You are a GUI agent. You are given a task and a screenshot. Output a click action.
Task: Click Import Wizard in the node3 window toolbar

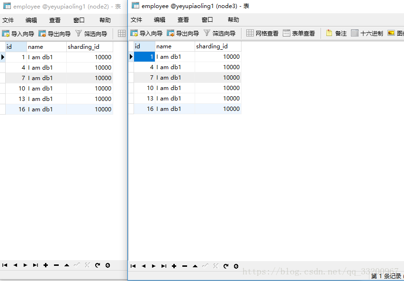(146, 34)
